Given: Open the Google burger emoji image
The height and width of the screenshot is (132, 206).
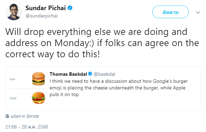Looking at the screenshot, I should point(38,98).
